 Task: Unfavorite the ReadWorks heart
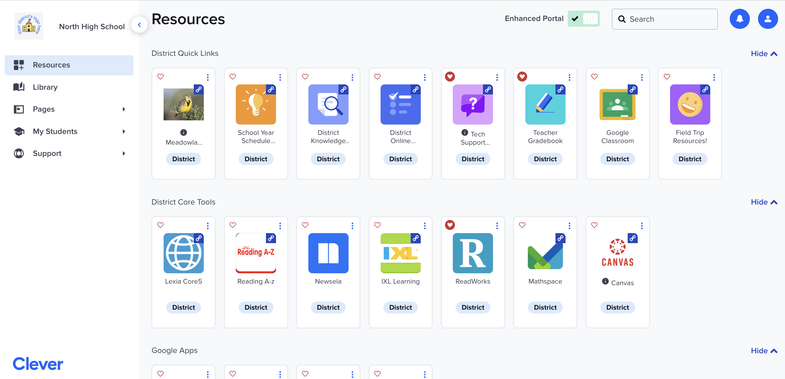[450, 225]
